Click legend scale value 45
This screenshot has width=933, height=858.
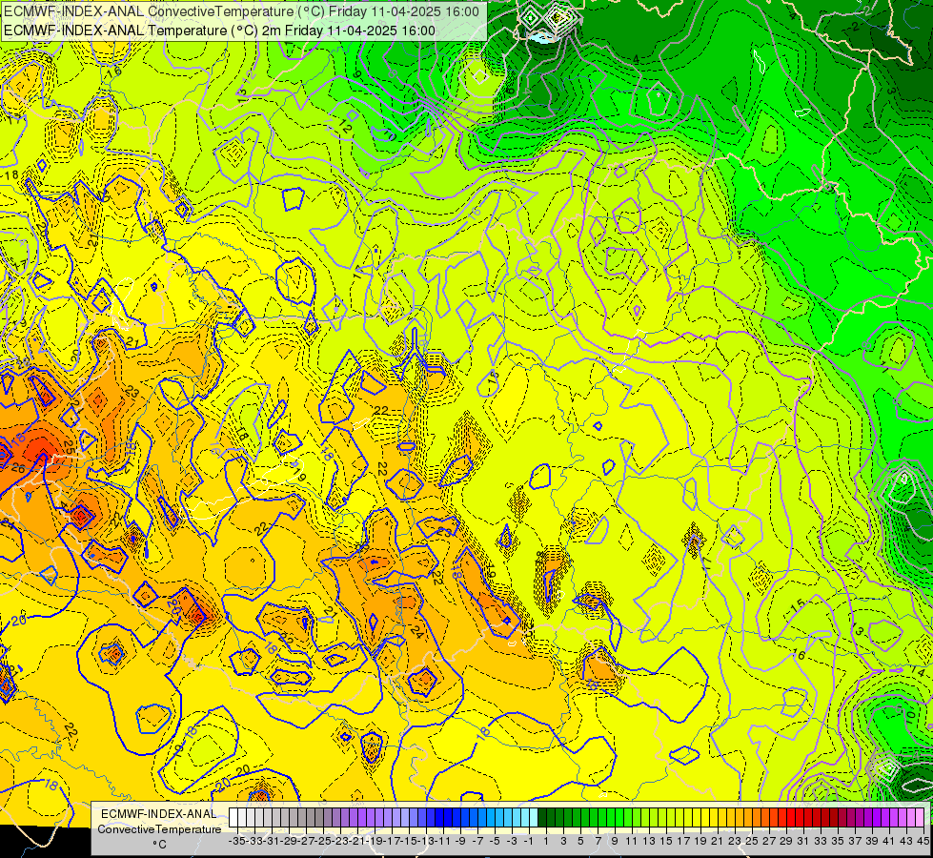(x=923, y=841)
